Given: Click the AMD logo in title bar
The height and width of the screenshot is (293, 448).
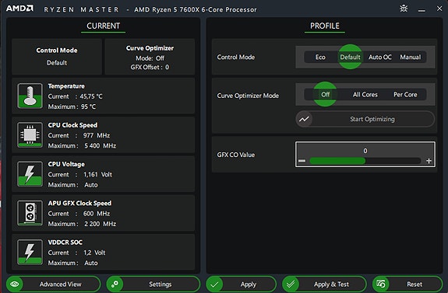Looking at the screenshot, I should [x=19, y=9].
